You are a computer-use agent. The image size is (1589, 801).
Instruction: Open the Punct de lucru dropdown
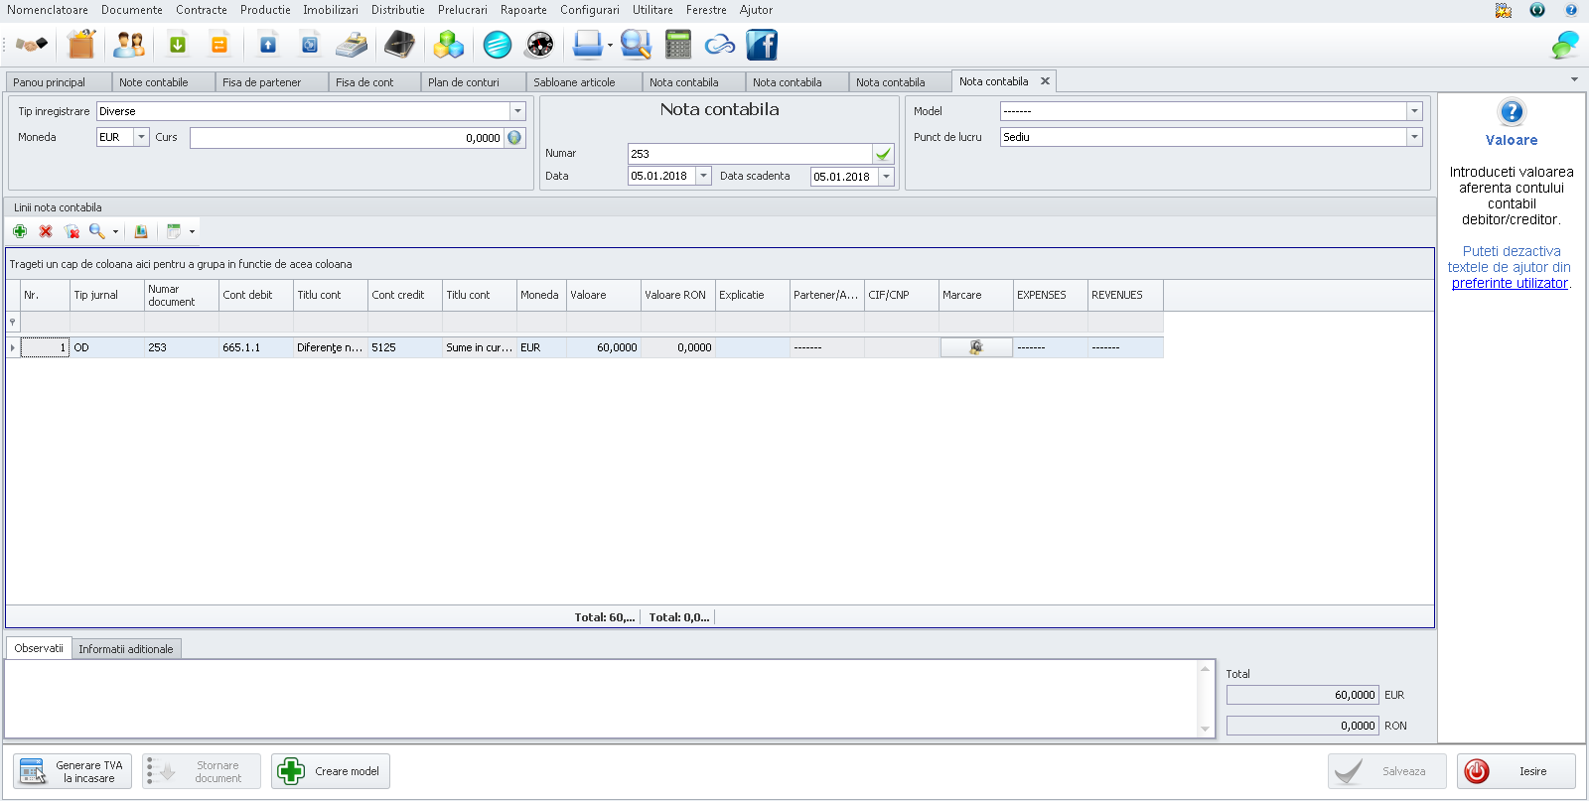pyautogui.click(x=1414, y=137)
